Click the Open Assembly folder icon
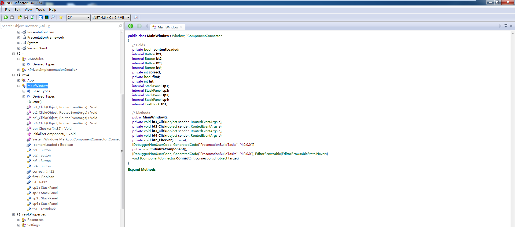 (20, 17)
